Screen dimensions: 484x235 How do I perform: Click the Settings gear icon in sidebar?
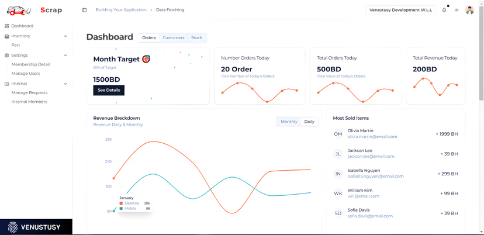(x=6, y=56)
